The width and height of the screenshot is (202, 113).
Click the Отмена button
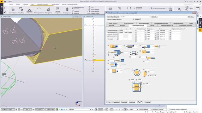[147, 102]
